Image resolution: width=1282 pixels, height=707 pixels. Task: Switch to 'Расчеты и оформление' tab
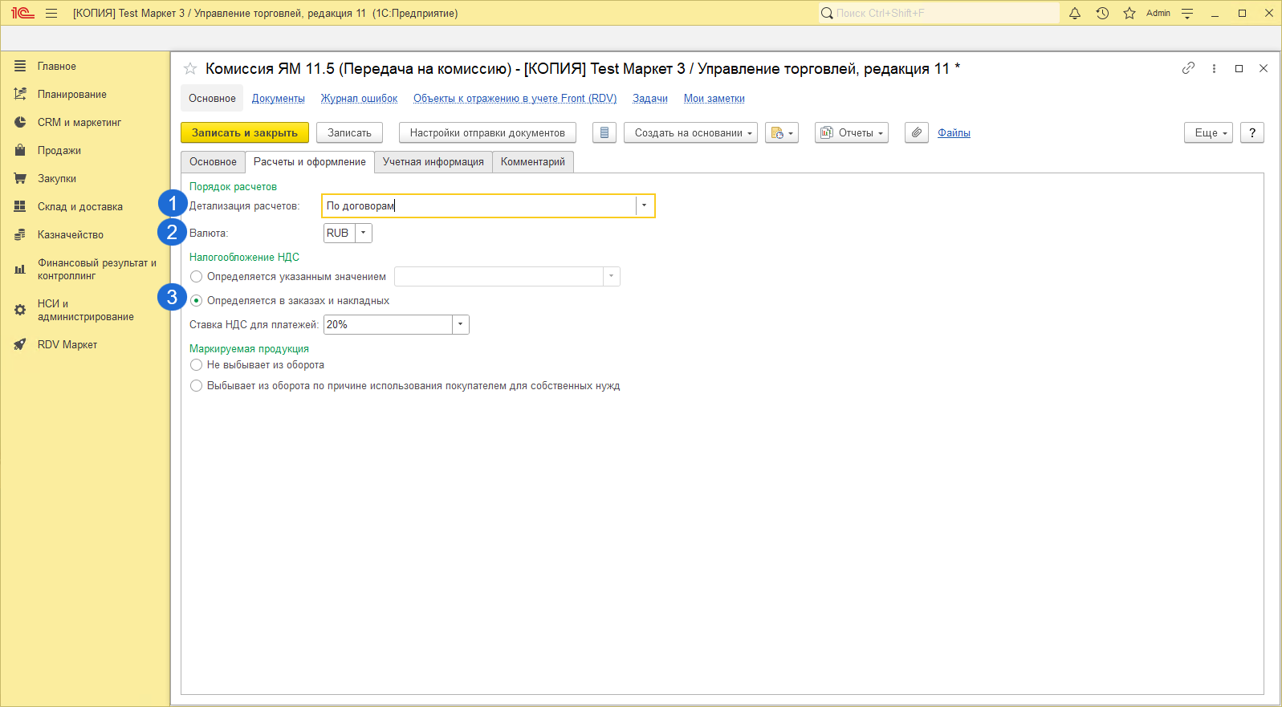pos(310,162)
